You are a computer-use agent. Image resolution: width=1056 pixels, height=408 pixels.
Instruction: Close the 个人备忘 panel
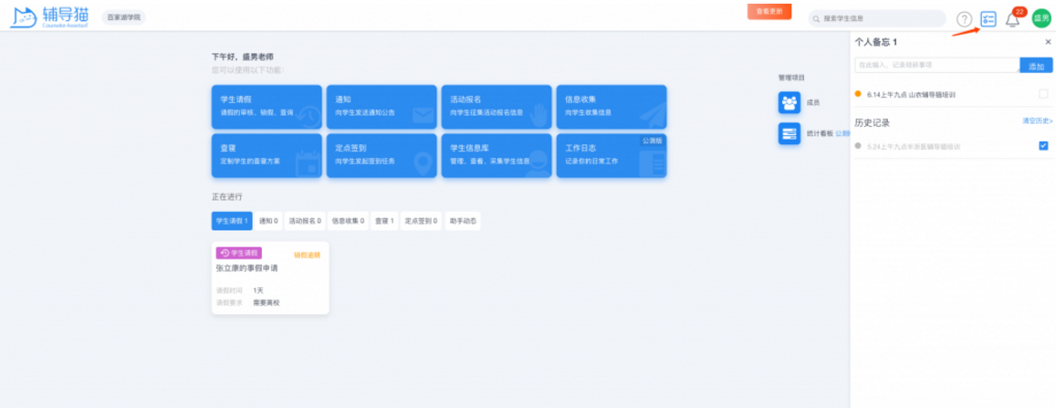[x=1047, y=42]
